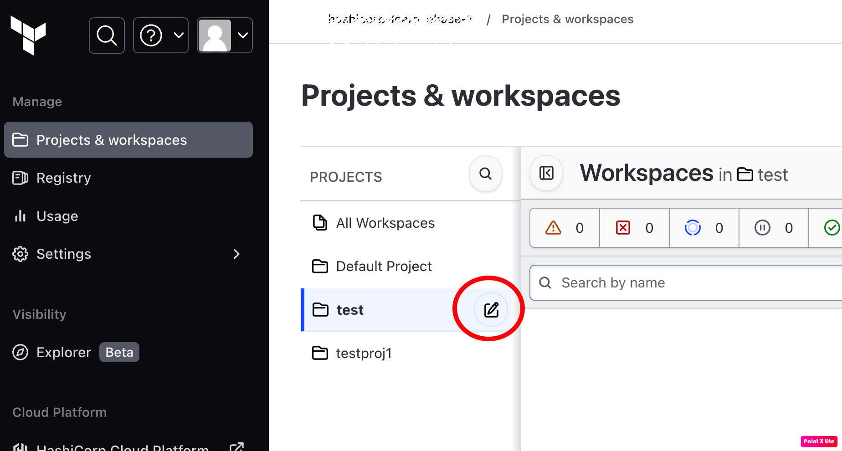
Task: Select All Workspaces in project list
Action: pyautogui.click(x=385, y=223)
